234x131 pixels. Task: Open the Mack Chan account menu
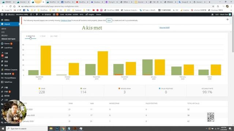(223, 15)
